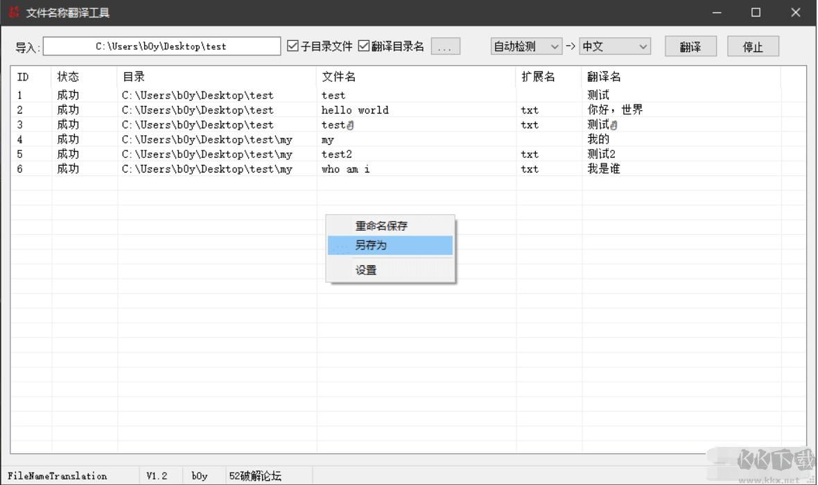818x485 pixels.
Task: Uncheck the 子目录文件 checkbox
Action: [292, 46]
